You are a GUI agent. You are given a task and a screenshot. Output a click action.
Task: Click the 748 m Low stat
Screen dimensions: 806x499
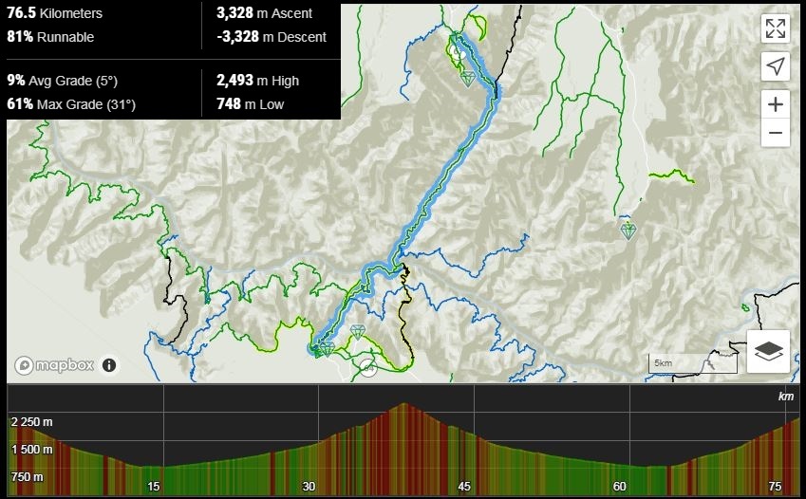pyautogui.click(x=250, y=104)
